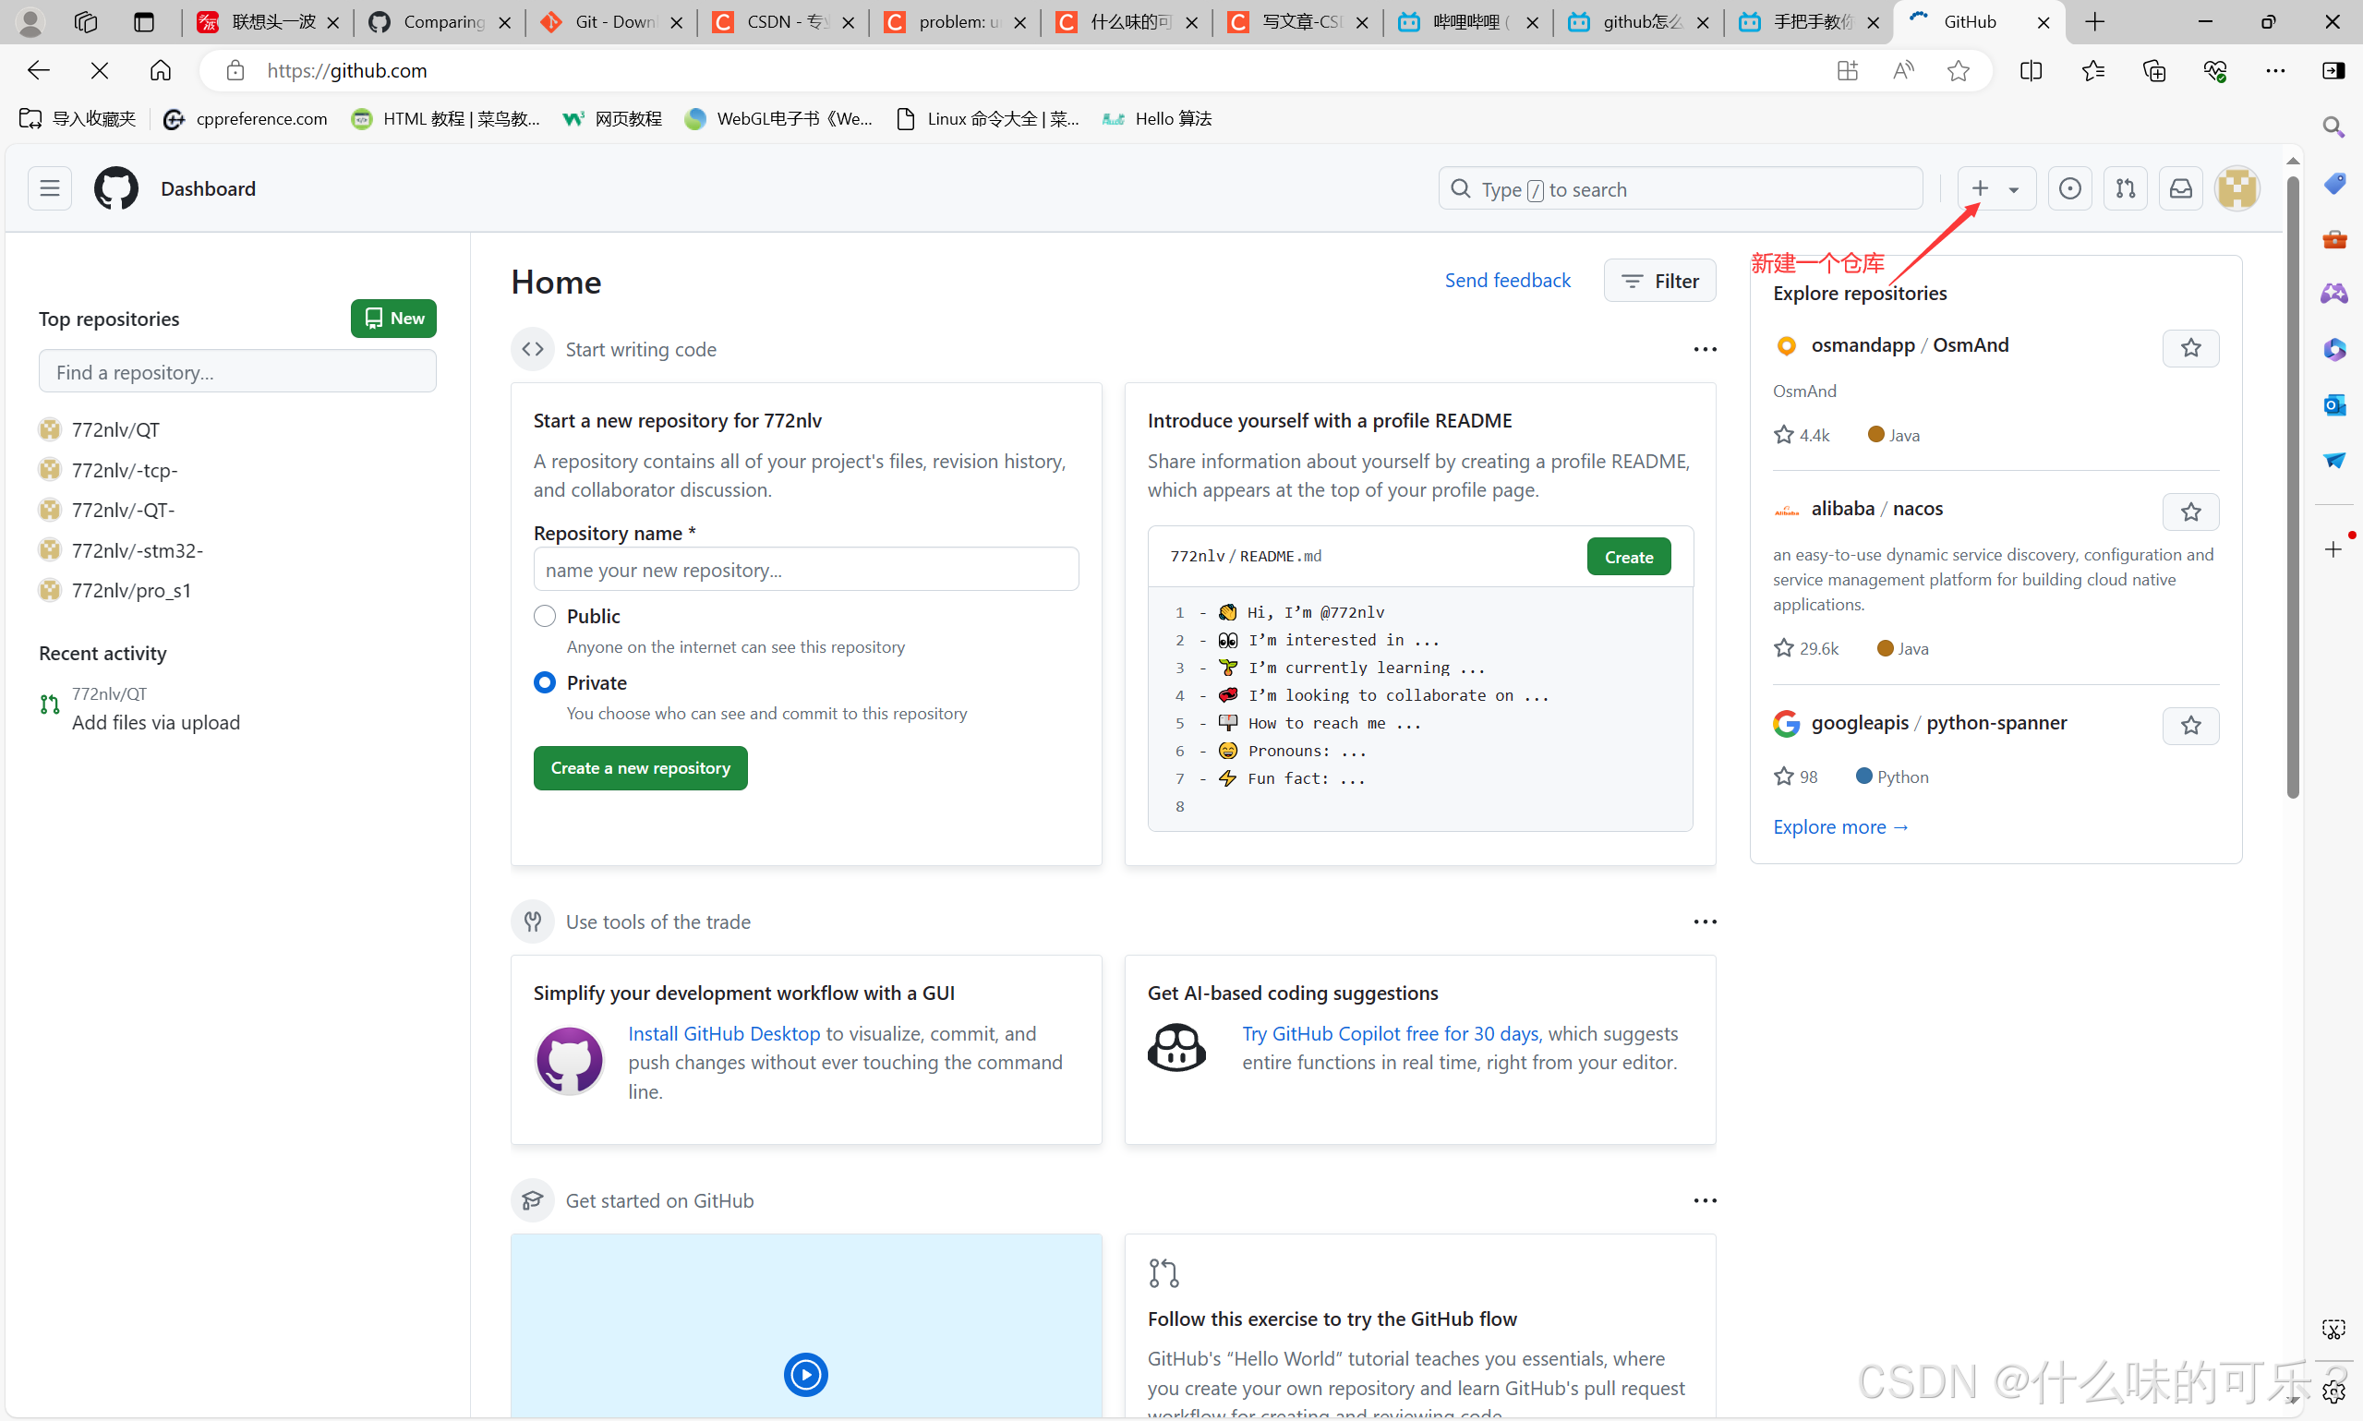Open the Explore more link
This screenshot has height=1421, width=2363.
point(1840,826)
